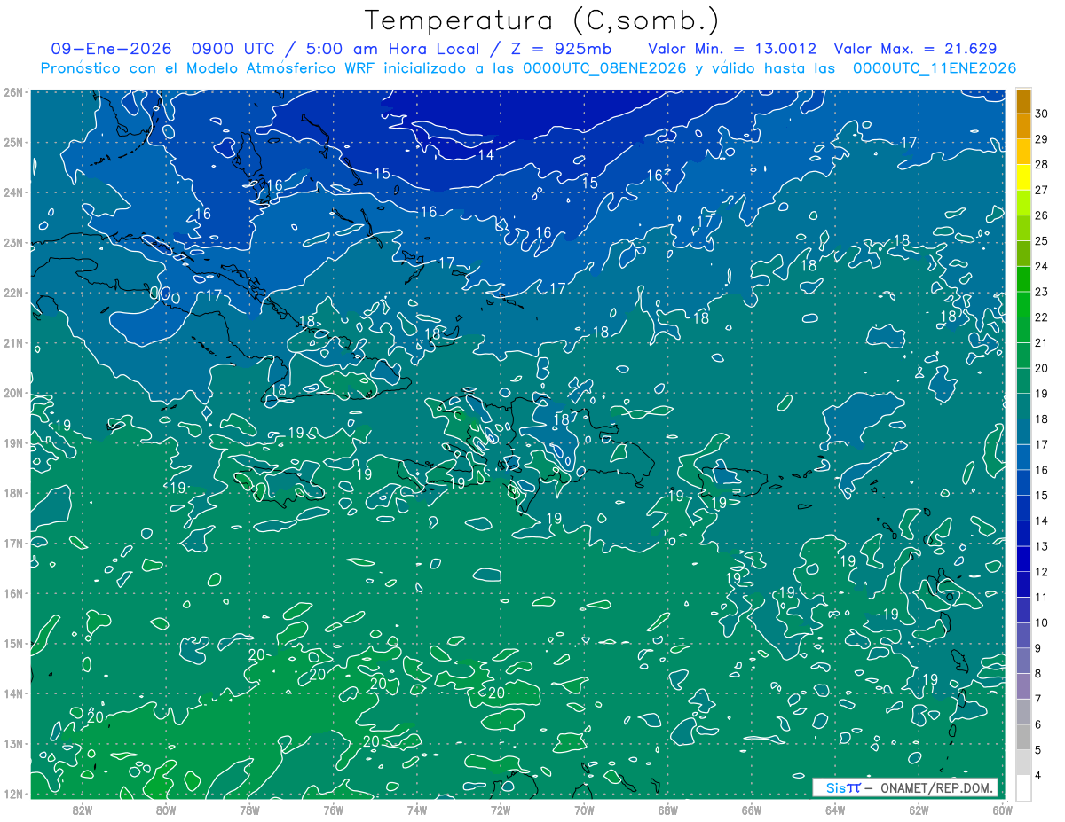The width and height of the screenshot is (1065, 822).
Task: Click the color scale label "29"
Action: (x=1042, y=139)
